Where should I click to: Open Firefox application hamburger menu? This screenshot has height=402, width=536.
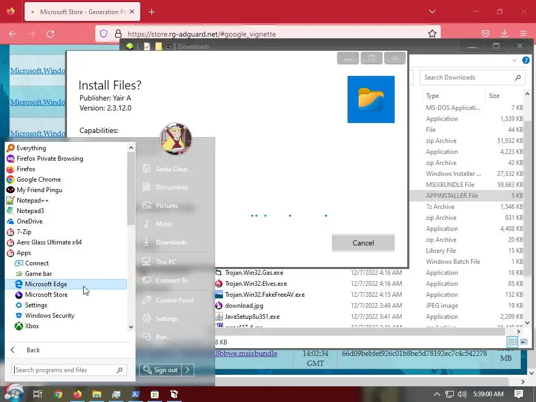[x=523, y=33]
